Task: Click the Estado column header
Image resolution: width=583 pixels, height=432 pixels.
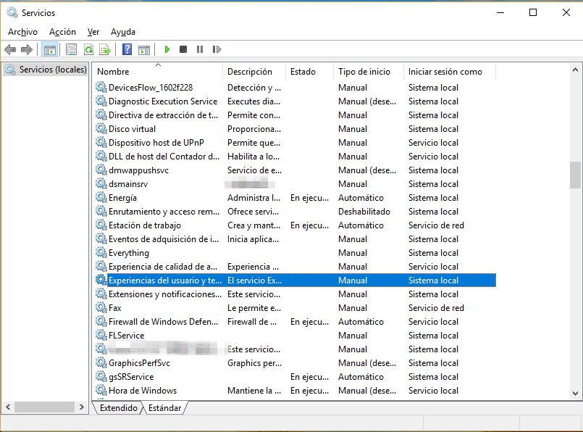Action: [x=303, y=72]
